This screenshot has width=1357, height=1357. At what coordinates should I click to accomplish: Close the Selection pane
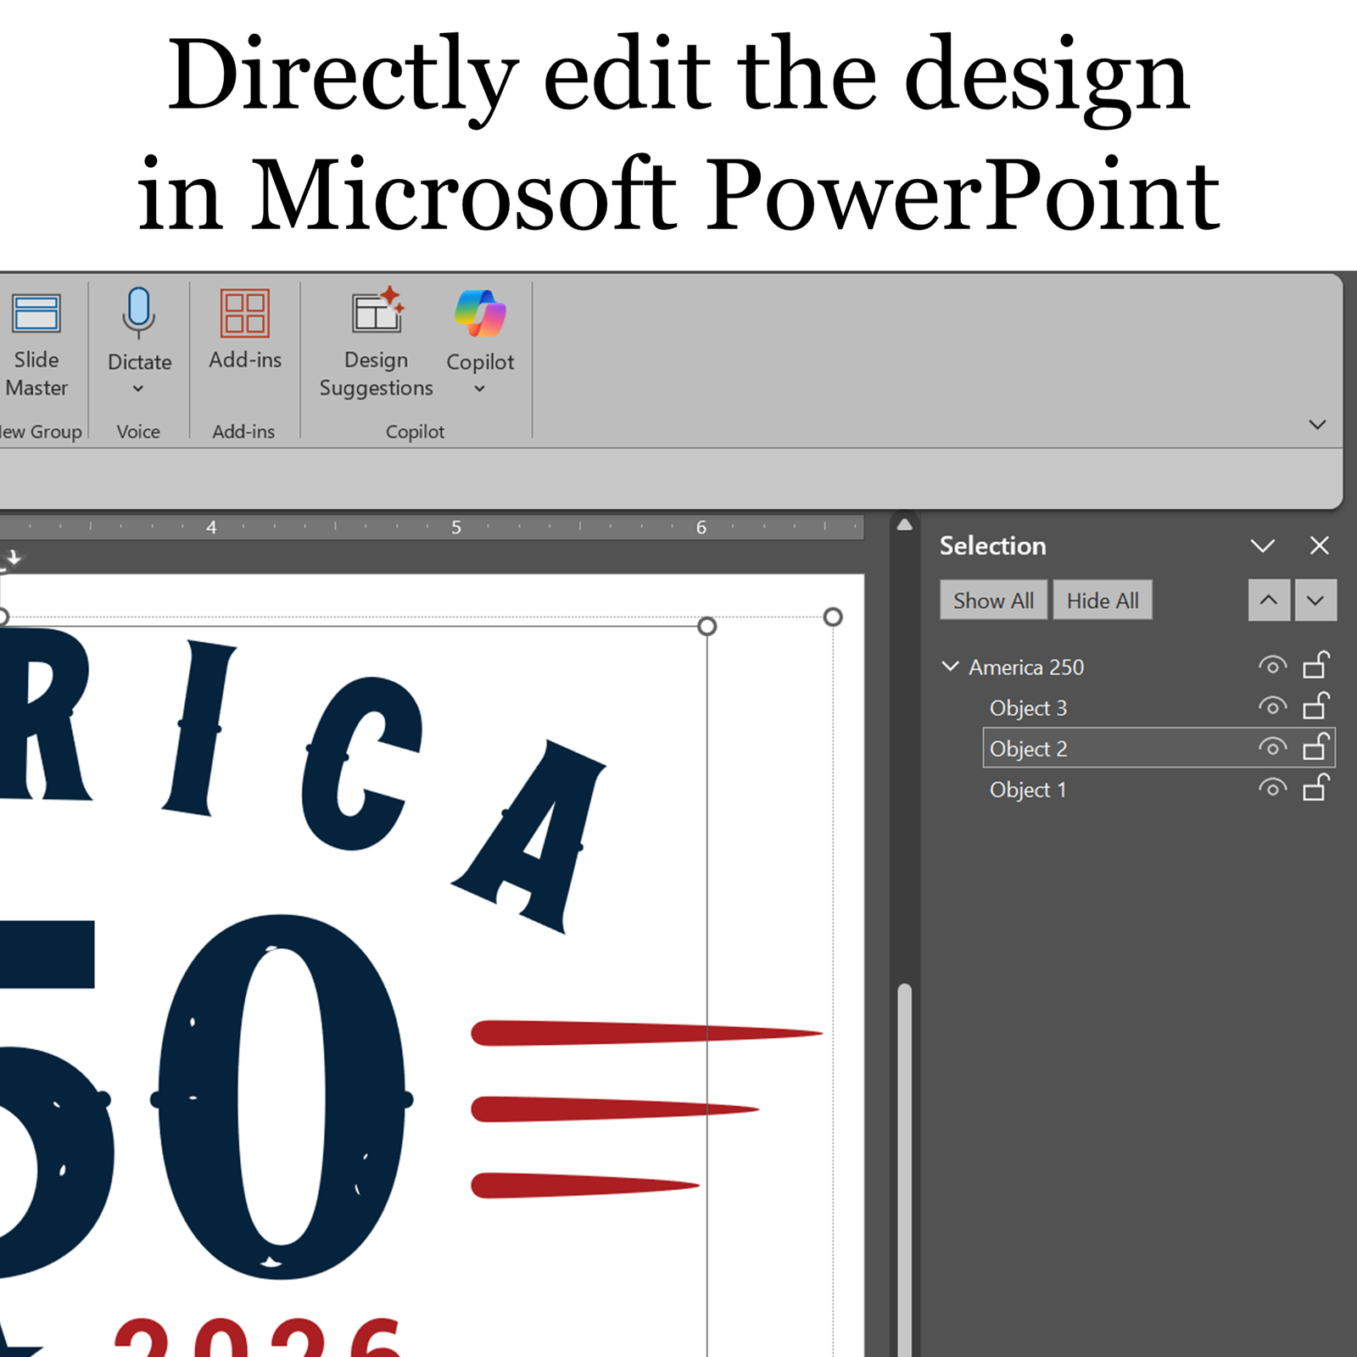coord(1319,545)
